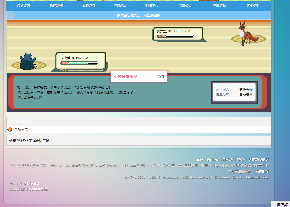Go to 道具商店 in the navigation
This screenshot has width=290, height=207.
(x=120, y=6)
